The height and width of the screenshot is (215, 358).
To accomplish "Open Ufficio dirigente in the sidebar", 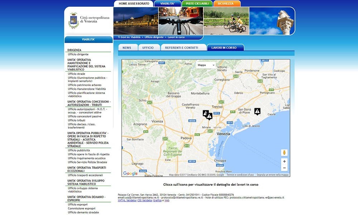I will point(78,54).
